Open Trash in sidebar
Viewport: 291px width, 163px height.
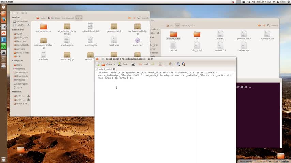[x=18, y=88]
